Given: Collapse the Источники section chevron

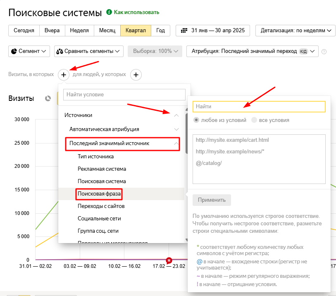Looking at the screenshot, I should pos(176,115).
